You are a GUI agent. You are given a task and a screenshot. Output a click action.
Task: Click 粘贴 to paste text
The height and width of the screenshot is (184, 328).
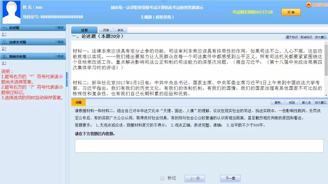[x=292, y=102]
